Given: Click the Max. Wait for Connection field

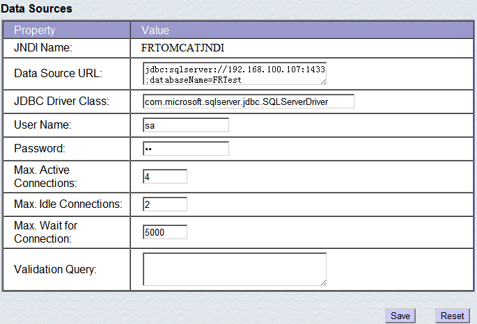Looking at the screenshot, I should (164, 232).
